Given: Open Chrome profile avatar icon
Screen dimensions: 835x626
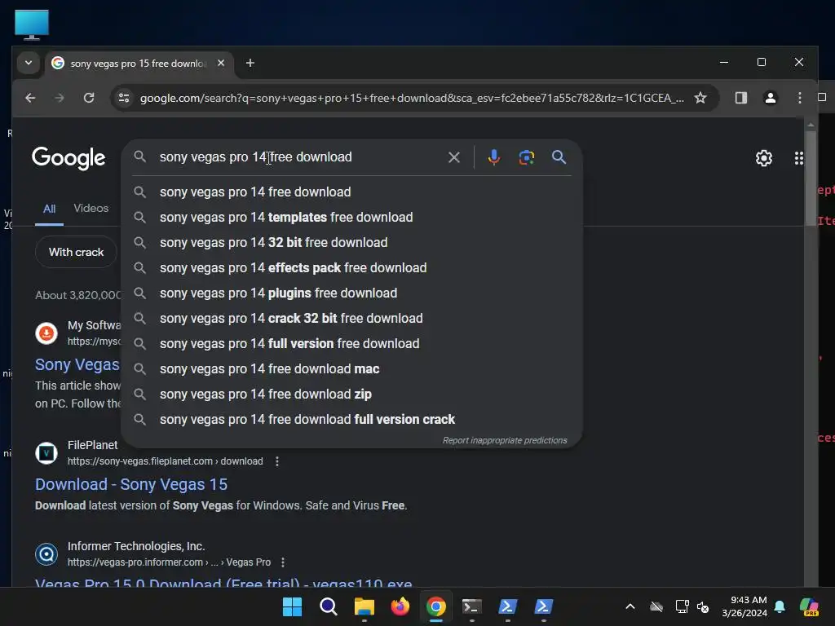Looking at the screenshot, I should [x=770, y=98].
